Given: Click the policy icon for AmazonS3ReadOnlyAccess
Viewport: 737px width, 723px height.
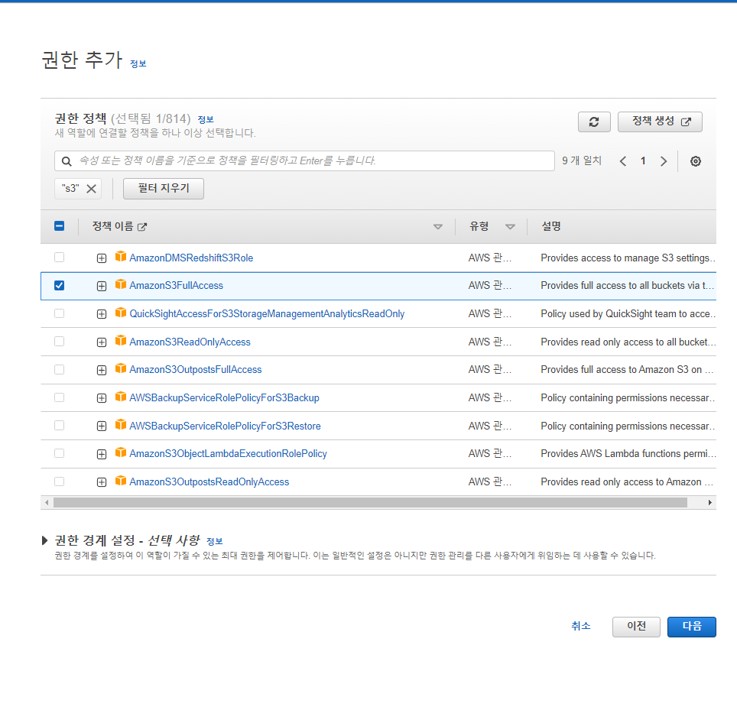Looking at the screenshot, I should pos(121,341).
